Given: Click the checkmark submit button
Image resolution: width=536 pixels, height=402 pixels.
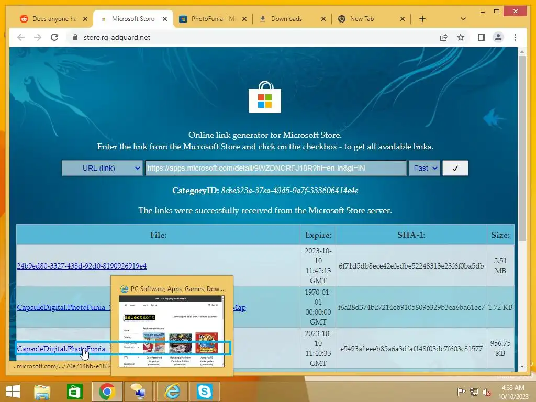Looking at the screenshot, I should 455,168.
